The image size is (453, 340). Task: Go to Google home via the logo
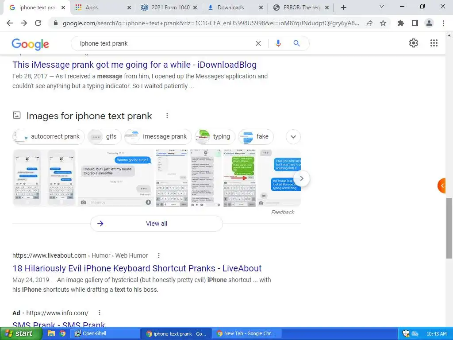pyautogui.click(x=31, y=44)
